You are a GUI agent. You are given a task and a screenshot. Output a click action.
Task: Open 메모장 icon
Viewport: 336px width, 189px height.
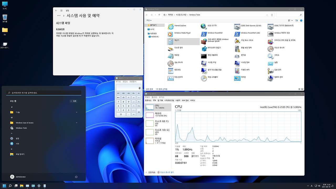170,56
